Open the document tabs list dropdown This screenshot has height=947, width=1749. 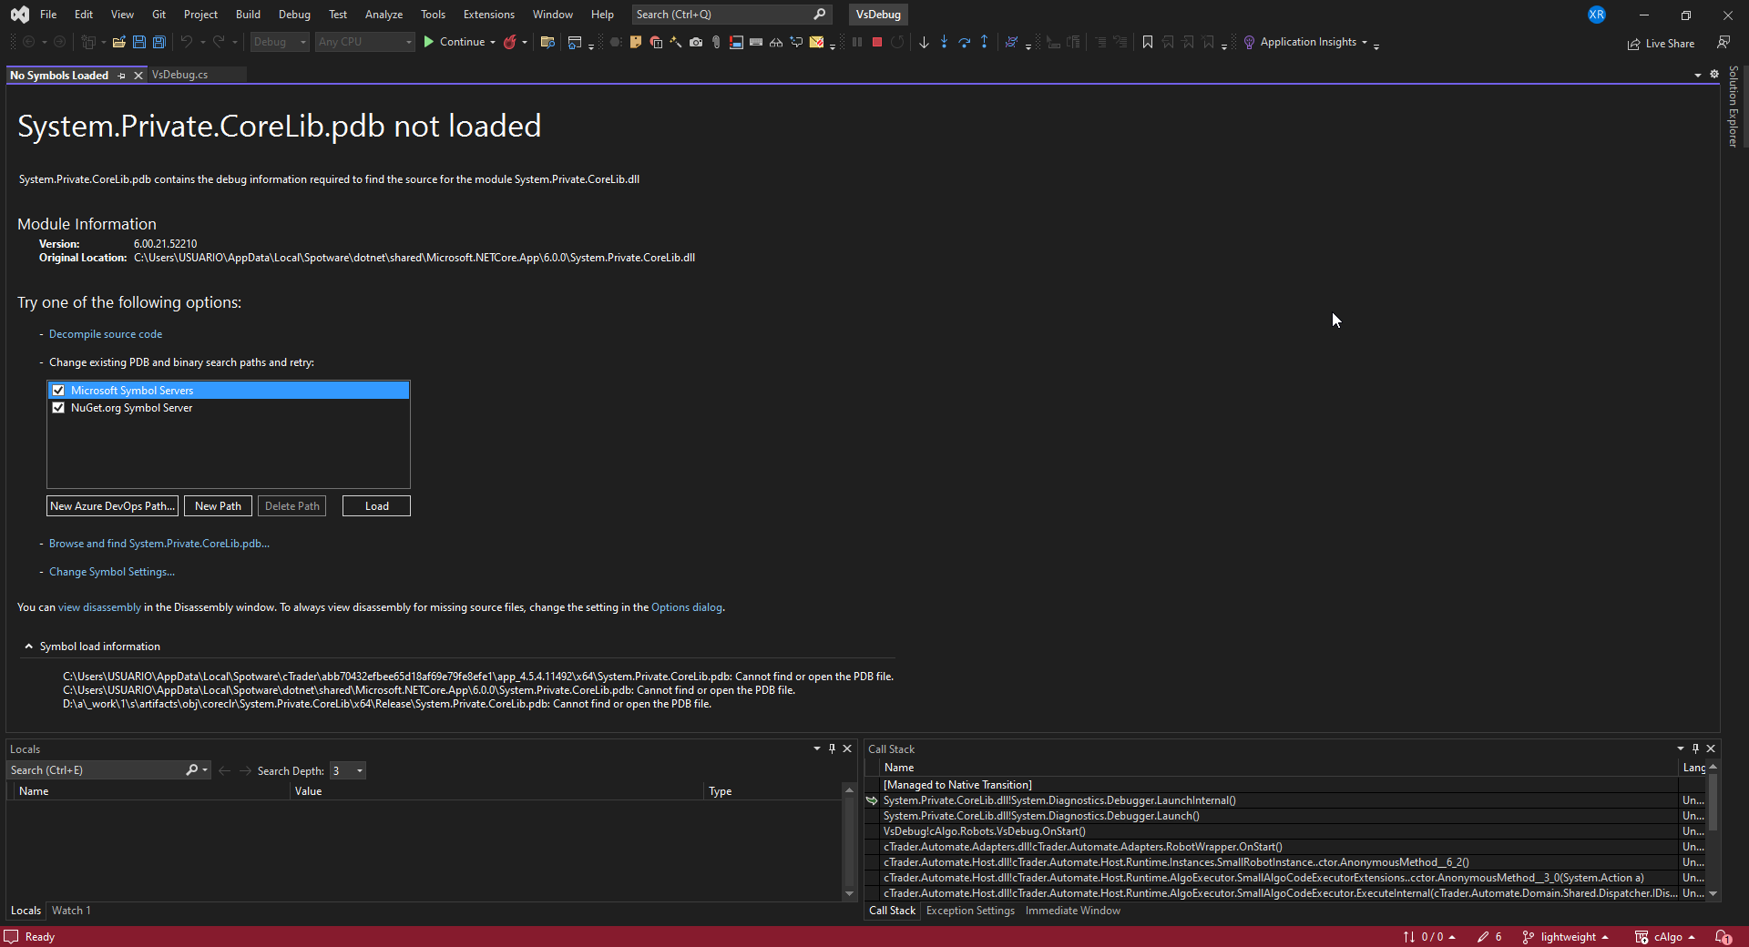[x=1698, y=75]
